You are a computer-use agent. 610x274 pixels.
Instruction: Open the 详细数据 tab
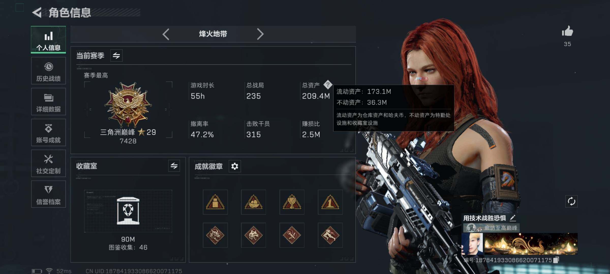click(x=48, y=101)
